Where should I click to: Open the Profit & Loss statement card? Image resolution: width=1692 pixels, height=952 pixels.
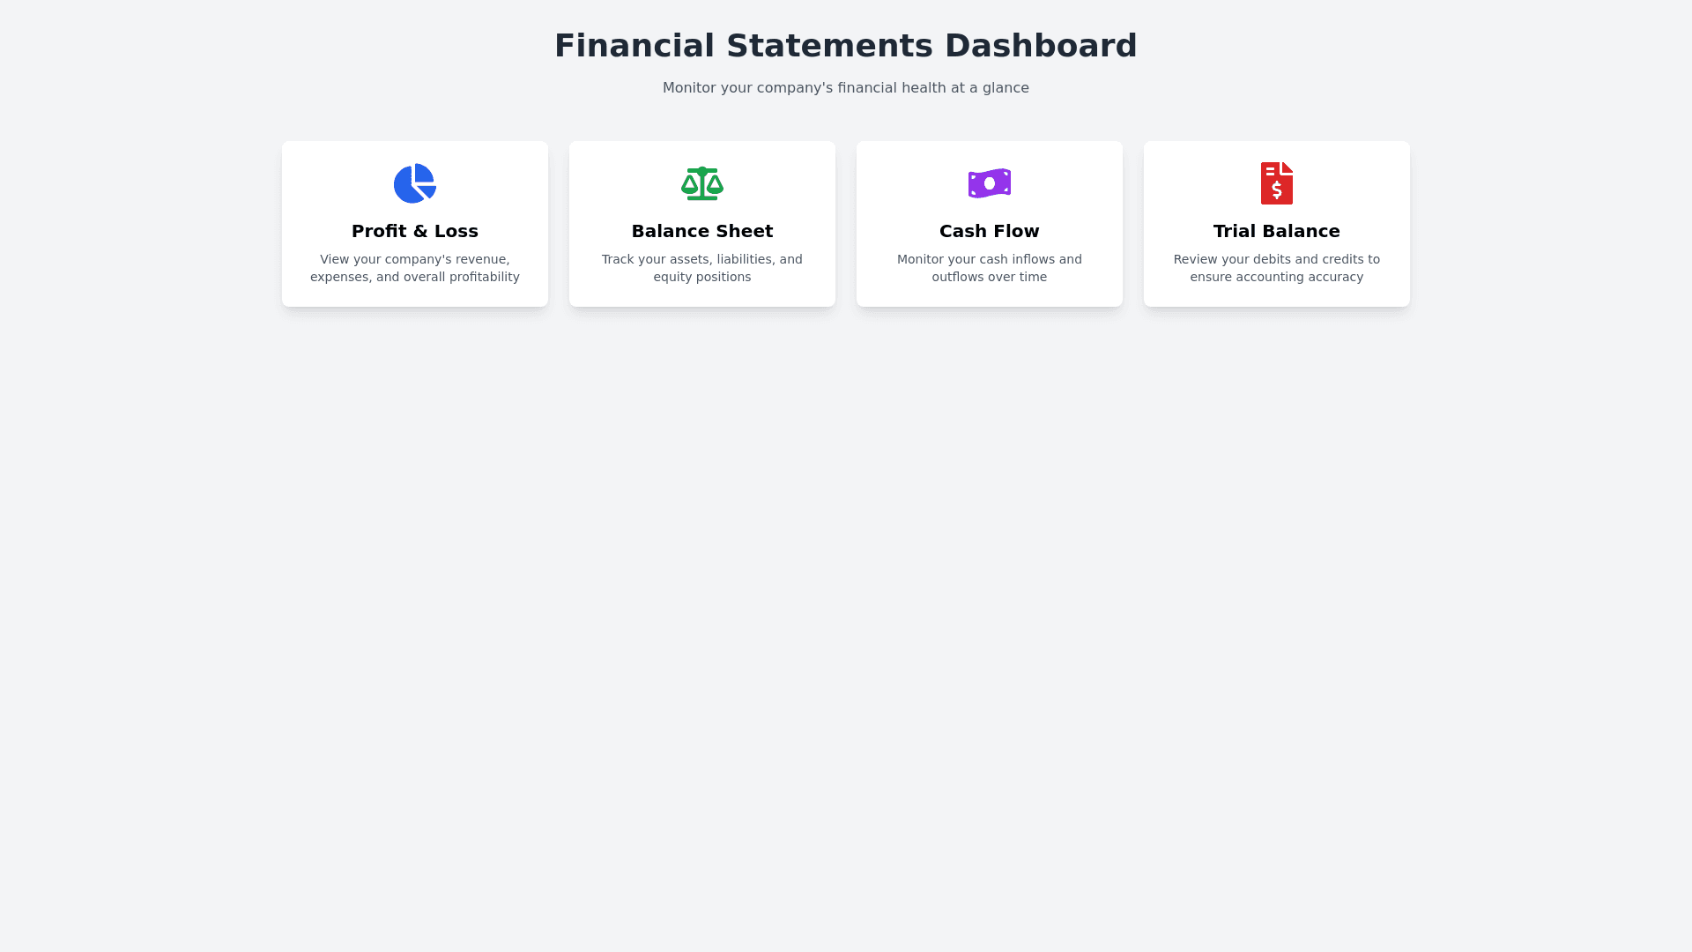point(415,295)
